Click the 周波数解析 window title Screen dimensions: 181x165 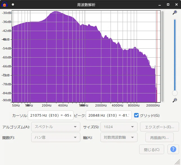(86, 5)
